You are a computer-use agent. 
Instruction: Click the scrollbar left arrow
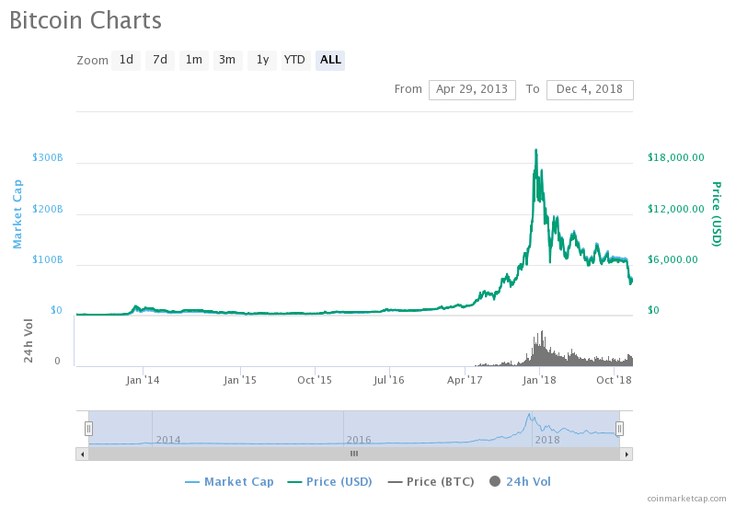point(82,454)
